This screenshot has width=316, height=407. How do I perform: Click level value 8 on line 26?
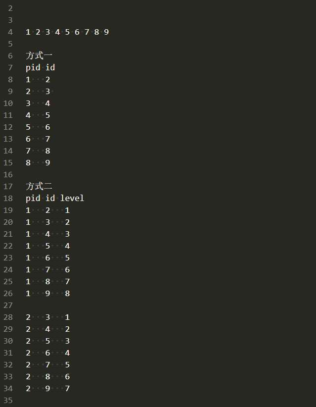click(x=67, y=293)
